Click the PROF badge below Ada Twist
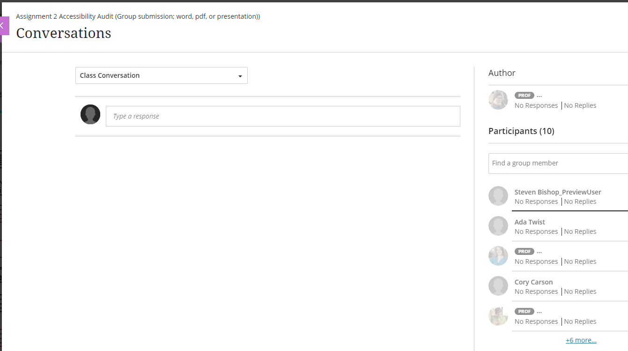The image size is (628, 351). [524, 252]
